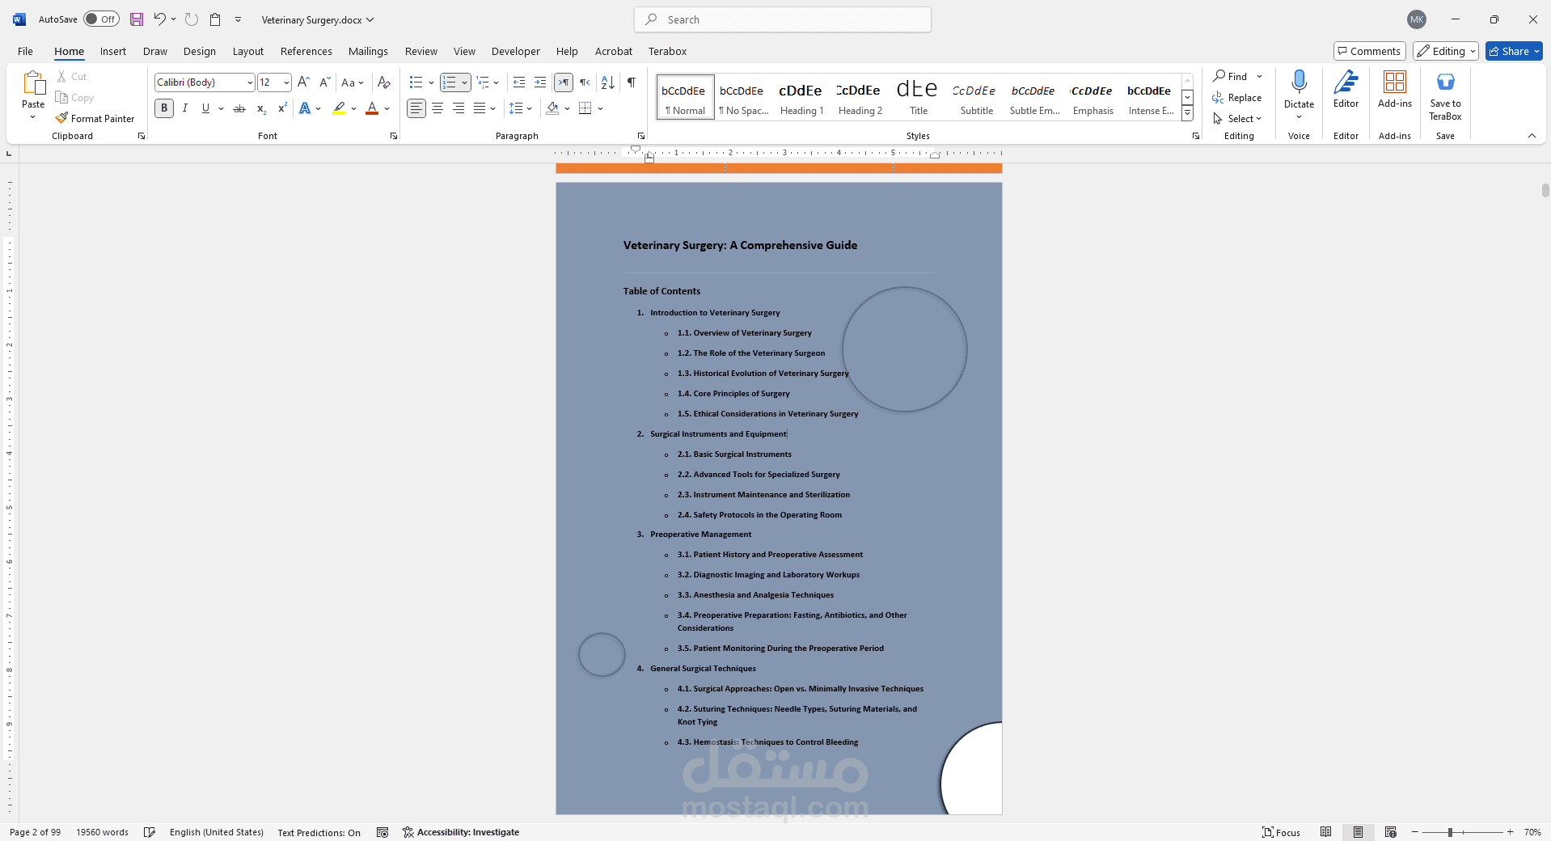Viewport: 1551px width, 841px height.
Task: Open macro recording status icon
Action: tap(382, 832)
